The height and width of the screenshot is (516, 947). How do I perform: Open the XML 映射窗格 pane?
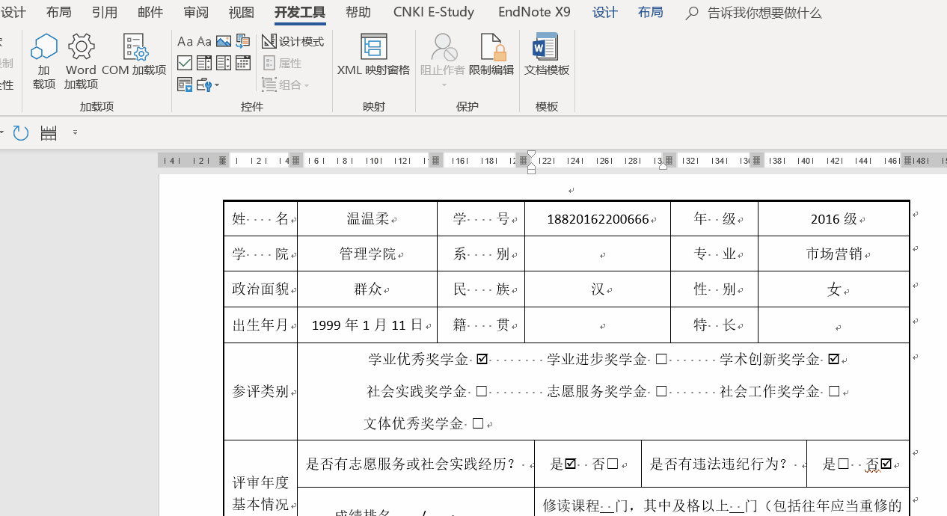(373, 55)
